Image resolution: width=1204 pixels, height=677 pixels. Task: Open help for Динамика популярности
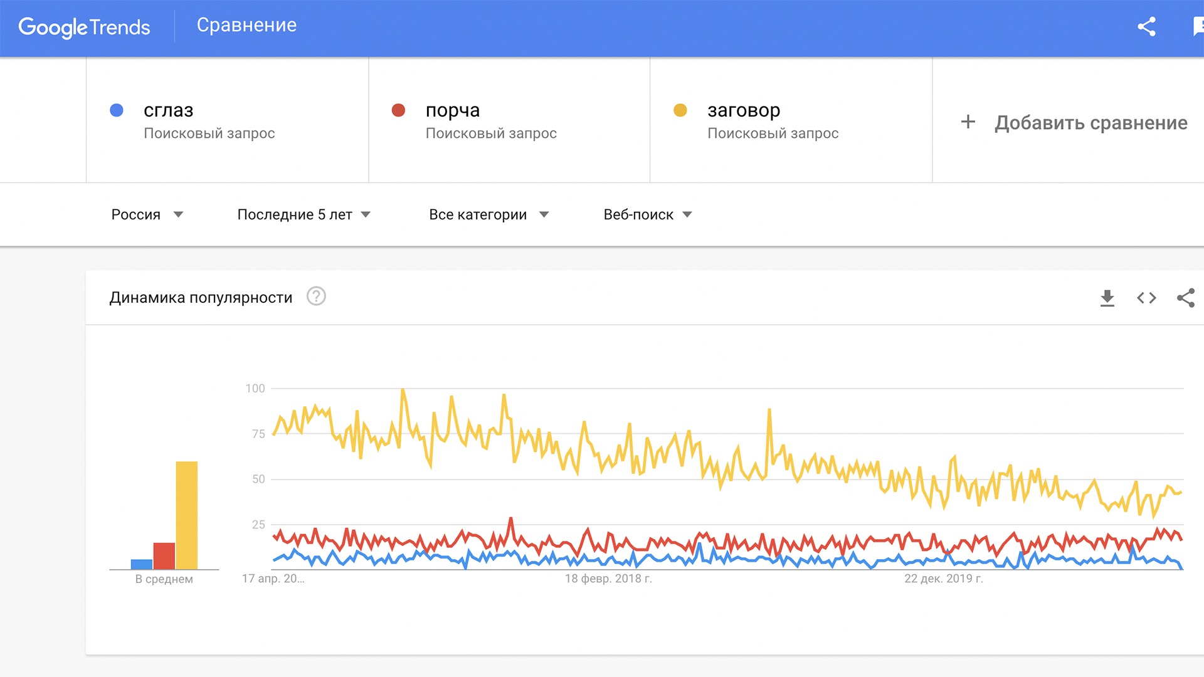click(316, 296)
